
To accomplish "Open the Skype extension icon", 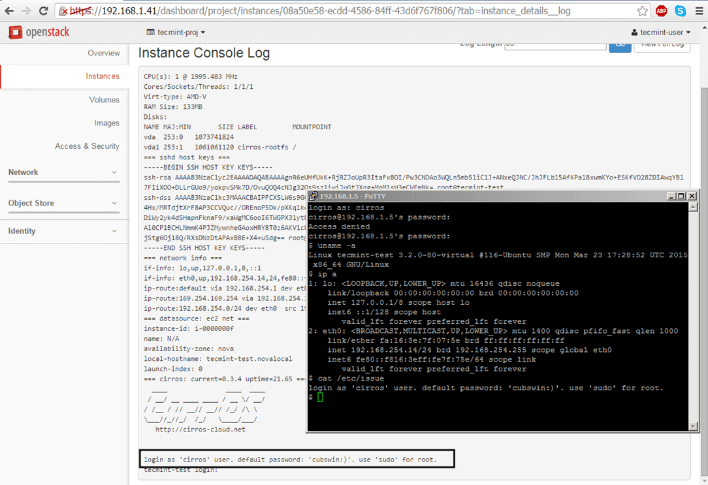I will 681,11.
